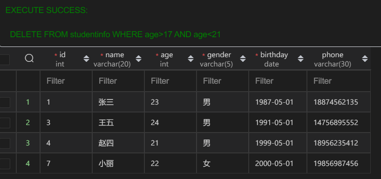Image resolution: width=381 pixels, height=179 pixels.
Task: Toggle the select-all checkbox in header
Action: pos(4,60)
